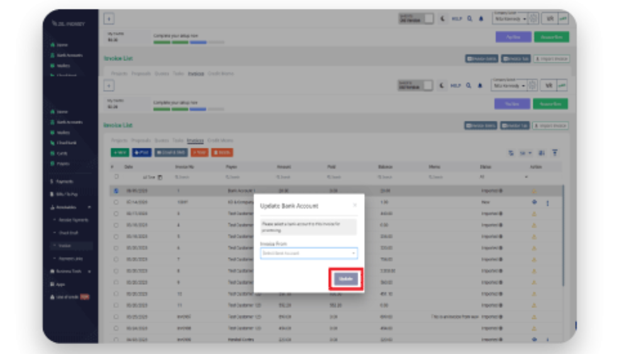Open the three-dot action menu for the second invoice row
Screen dimensions: 629x354
(x=547, y=202)
